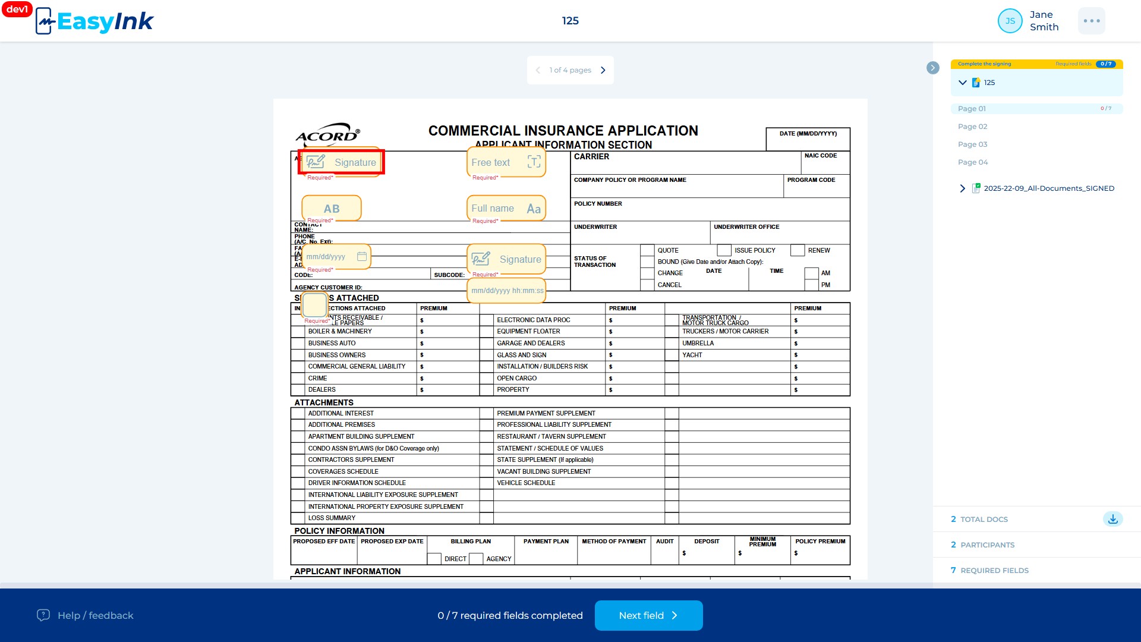The height and width of the screenshot is (642, 1141).
Task: Click the 'Complete the signing' progress banner
Action: (x=1036, y=64)
